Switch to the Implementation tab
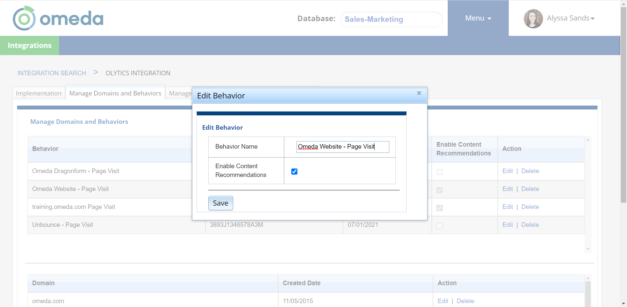The image size is (627, 307). pyautogui.click(x=39, y=93)
